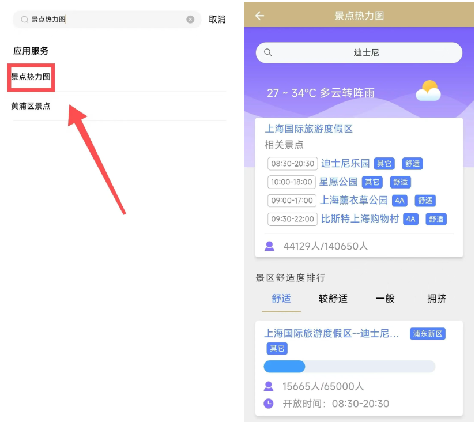The width and height of the screenshot is (475, 422).
Task: Open 星愿公园 attraction link
Action: pos(338,182)
